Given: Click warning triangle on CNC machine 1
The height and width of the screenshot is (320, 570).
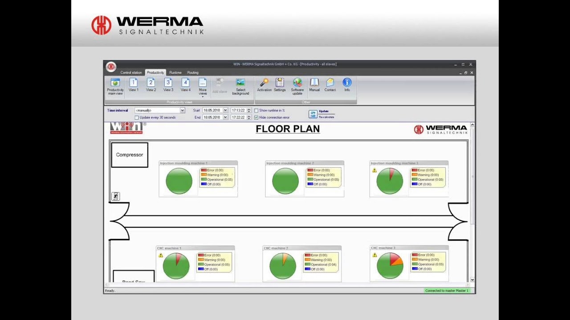Looking at the screenshot, I should click(161, 255).
